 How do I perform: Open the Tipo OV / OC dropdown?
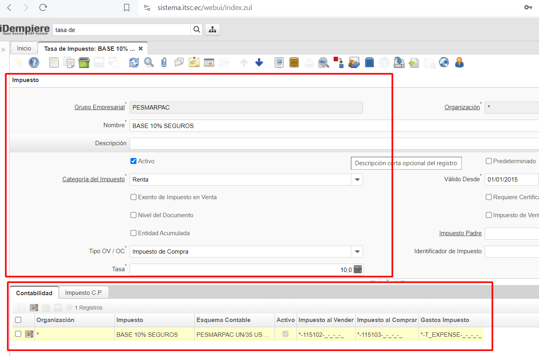click(x=357, y=252)
